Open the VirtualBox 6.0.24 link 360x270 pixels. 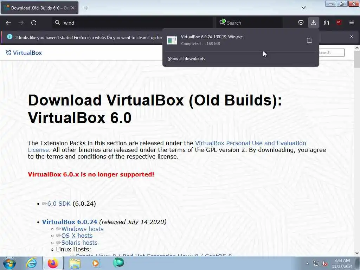tap(70, 222)
